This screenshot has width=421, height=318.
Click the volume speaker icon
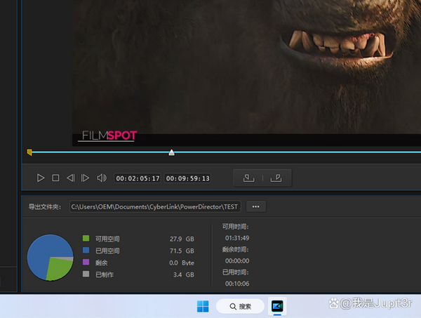click(101, 178)
